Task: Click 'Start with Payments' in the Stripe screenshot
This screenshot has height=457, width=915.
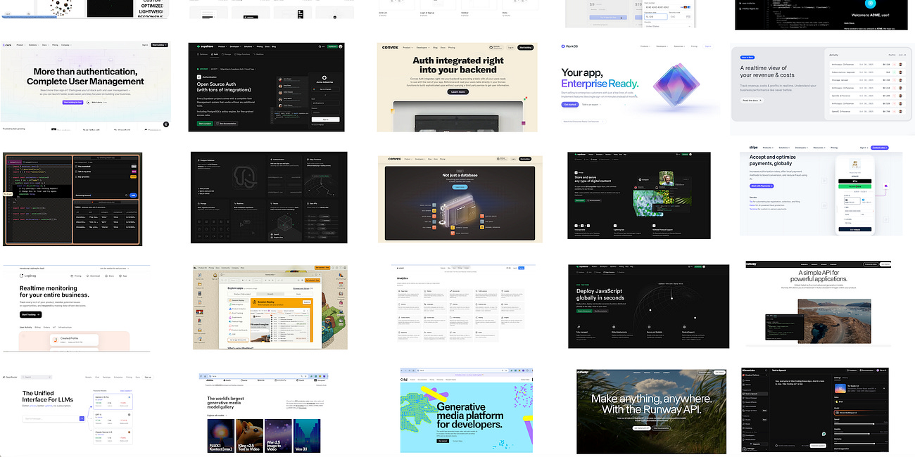Action: pos(763,186)
